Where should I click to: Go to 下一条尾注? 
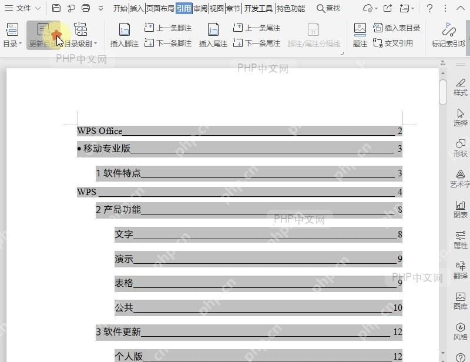257,43
